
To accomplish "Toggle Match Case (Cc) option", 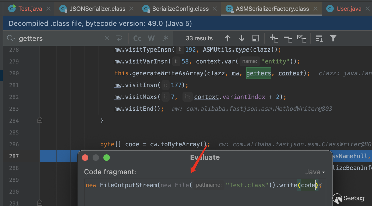I will pyautogui.click(x=137, y=38).
